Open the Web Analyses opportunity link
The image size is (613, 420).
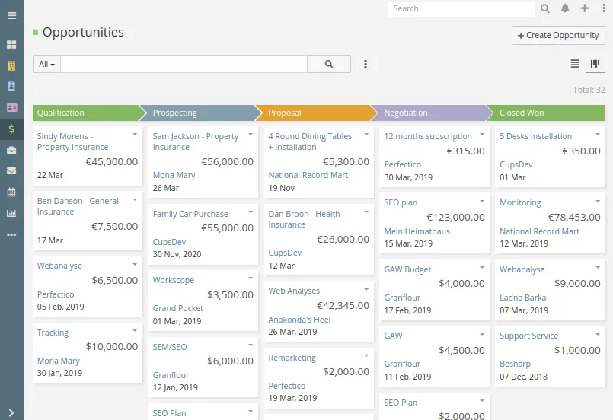click(294, 291)
